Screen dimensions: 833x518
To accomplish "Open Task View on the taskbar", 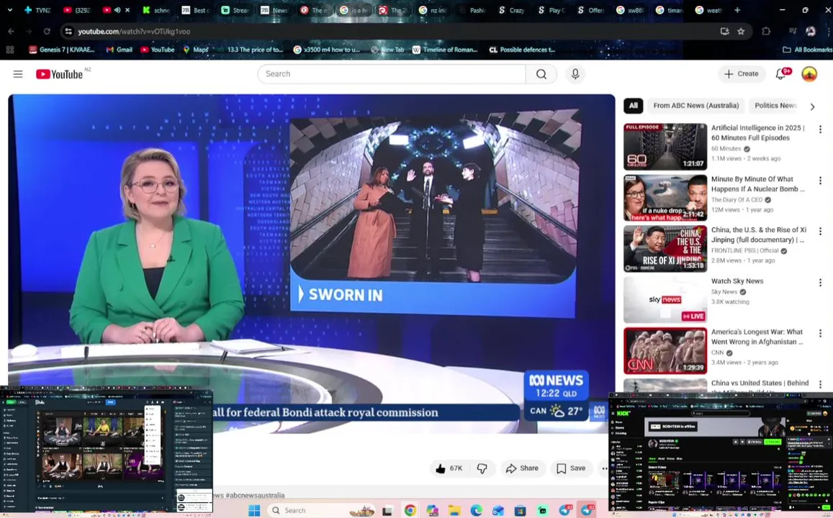I will pyautogui.click(x=387, y=511).
